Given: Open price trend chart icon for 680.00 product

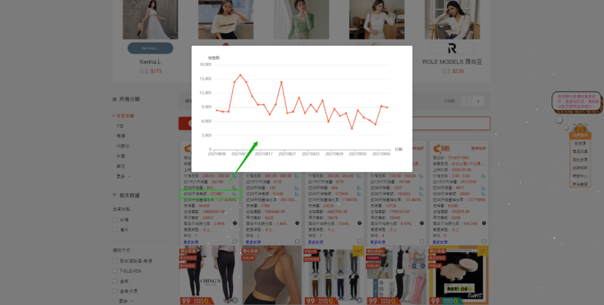Looking at the screenshot, I should coord(297,176).
